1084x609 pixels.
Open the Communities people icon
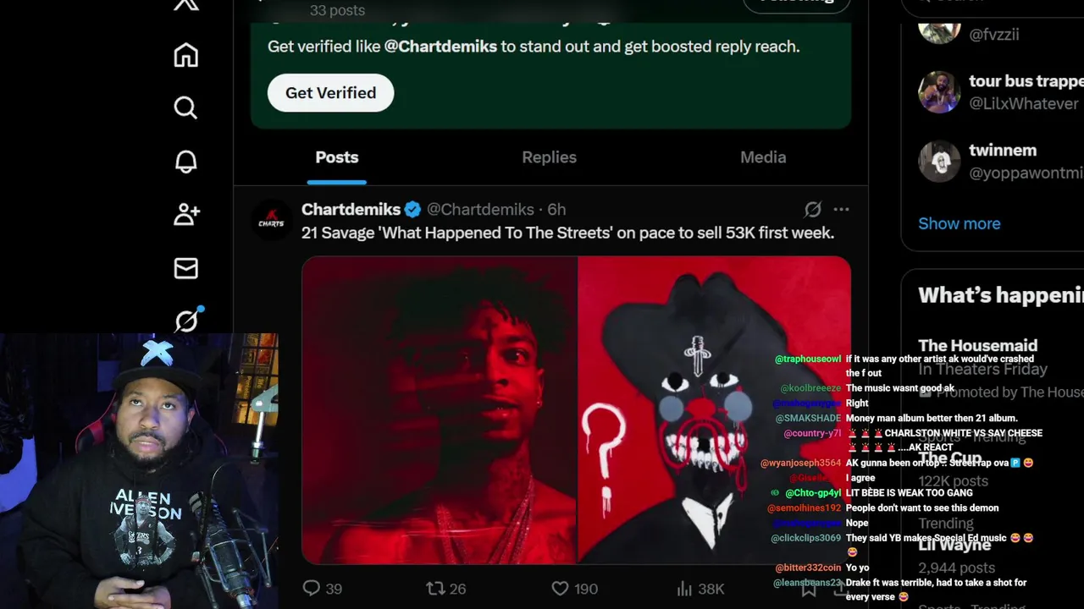click(x=186, y=215)
